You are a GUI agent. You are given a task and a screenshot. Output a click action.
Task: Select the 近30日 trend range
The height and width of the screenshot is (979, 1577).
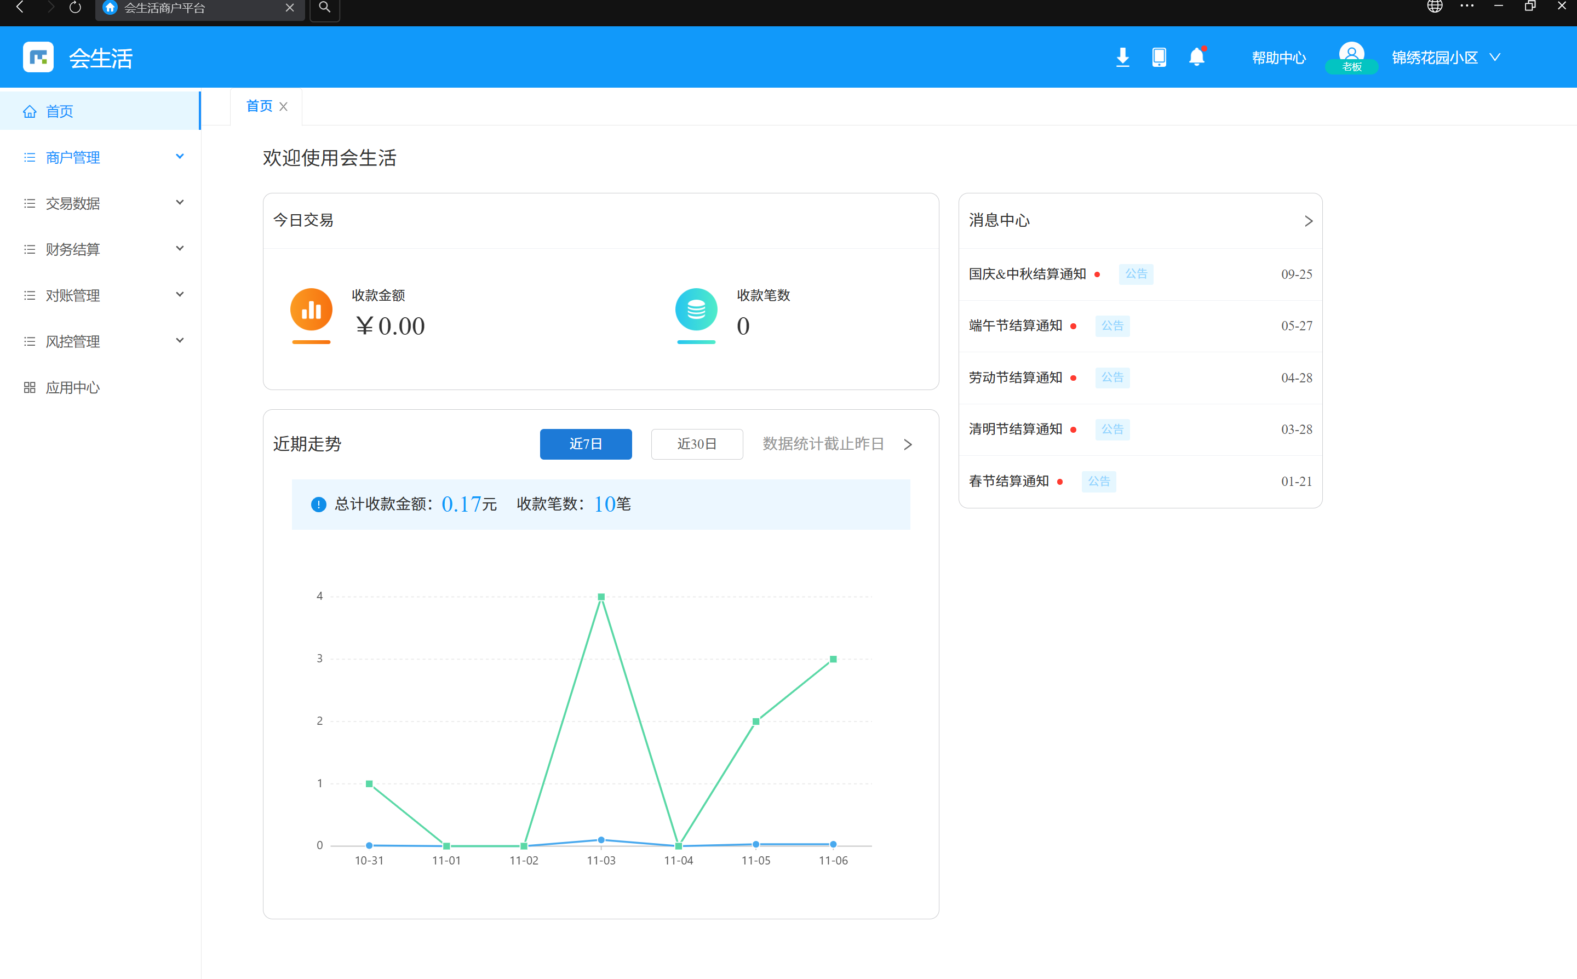697,444
